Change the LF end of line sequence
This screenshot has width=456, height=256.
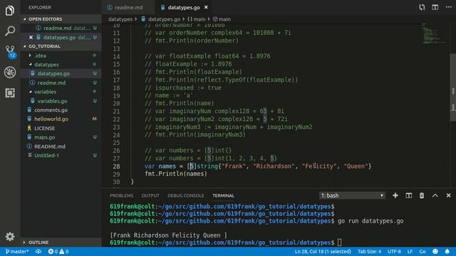pos(410,251)
